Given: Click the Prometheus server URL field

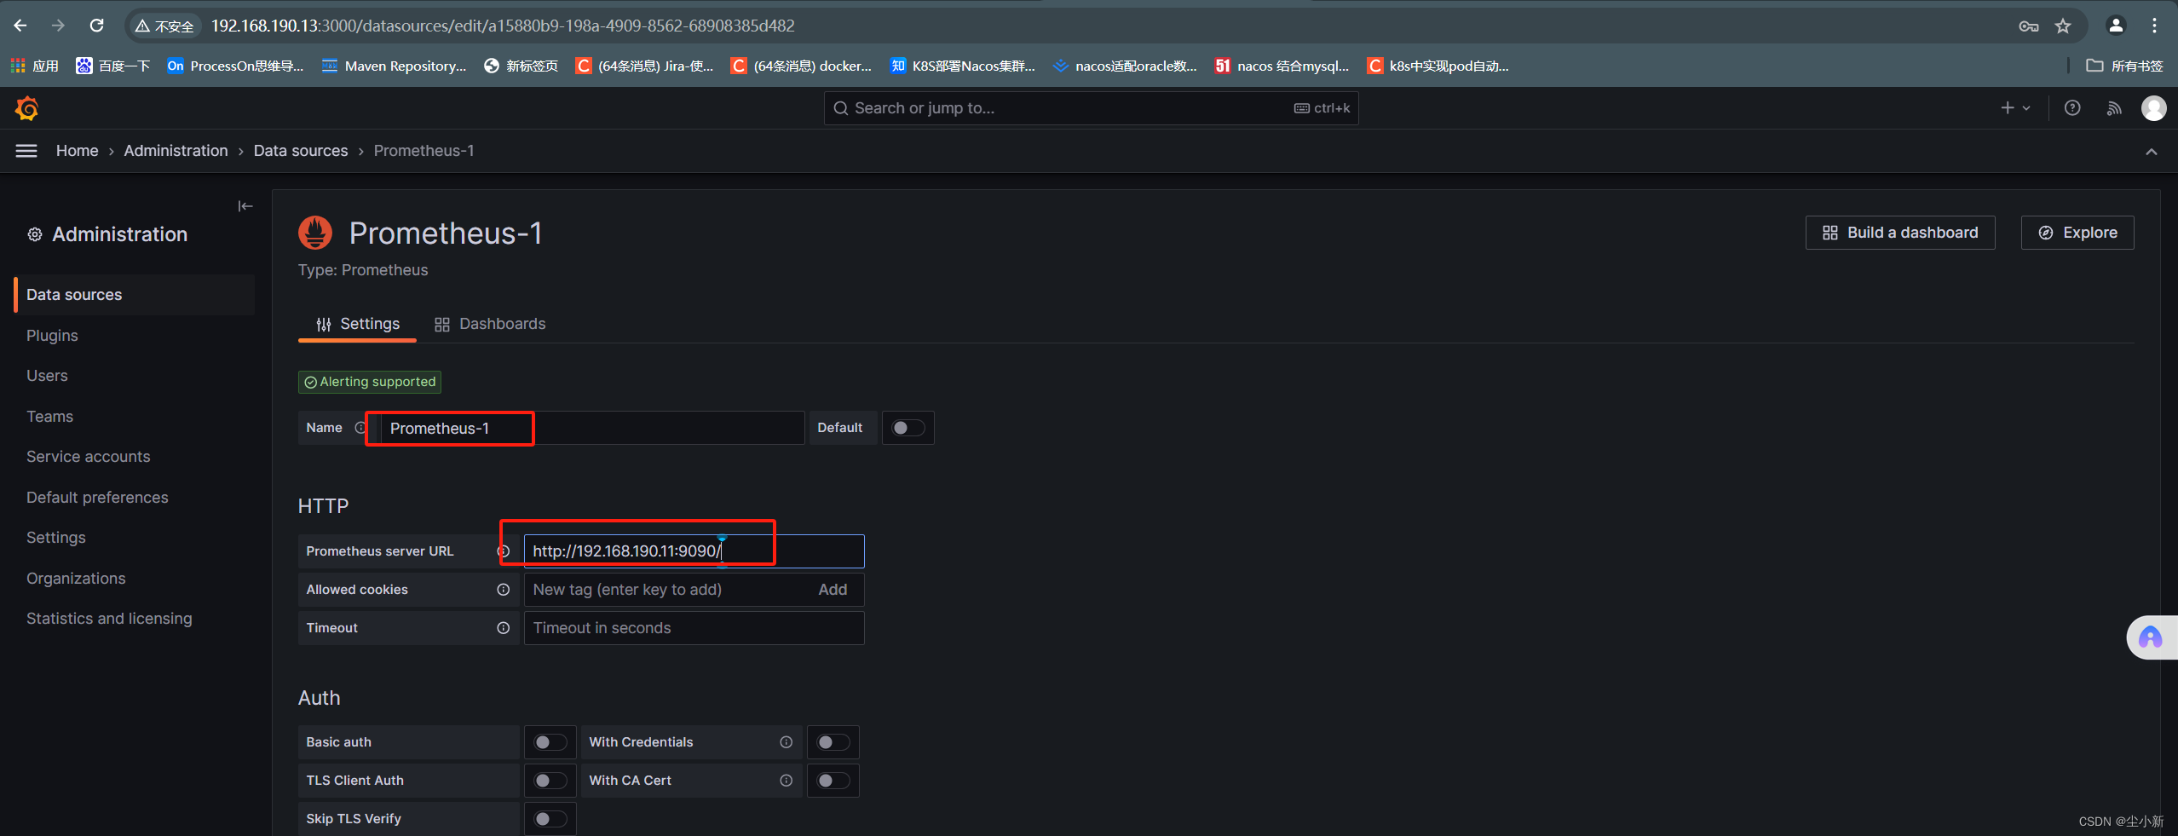Looking at the screenshot, I should point(694,551).
